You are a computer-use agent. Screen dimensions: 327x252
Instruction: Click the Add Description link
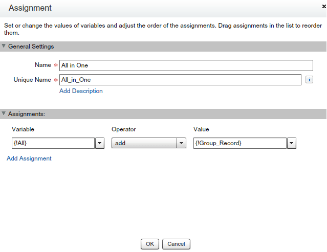81,91
